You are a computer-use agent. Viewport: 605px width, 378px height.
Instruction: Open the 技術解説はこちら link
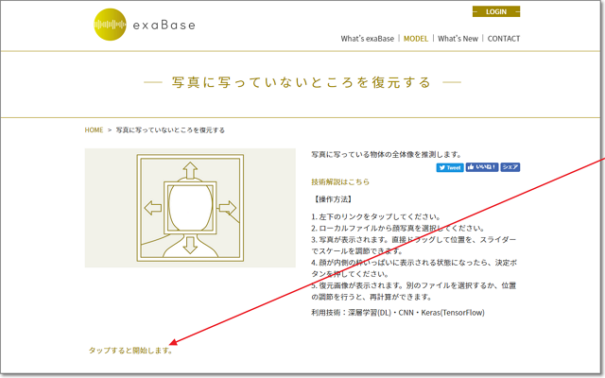(x=340, y=181)
